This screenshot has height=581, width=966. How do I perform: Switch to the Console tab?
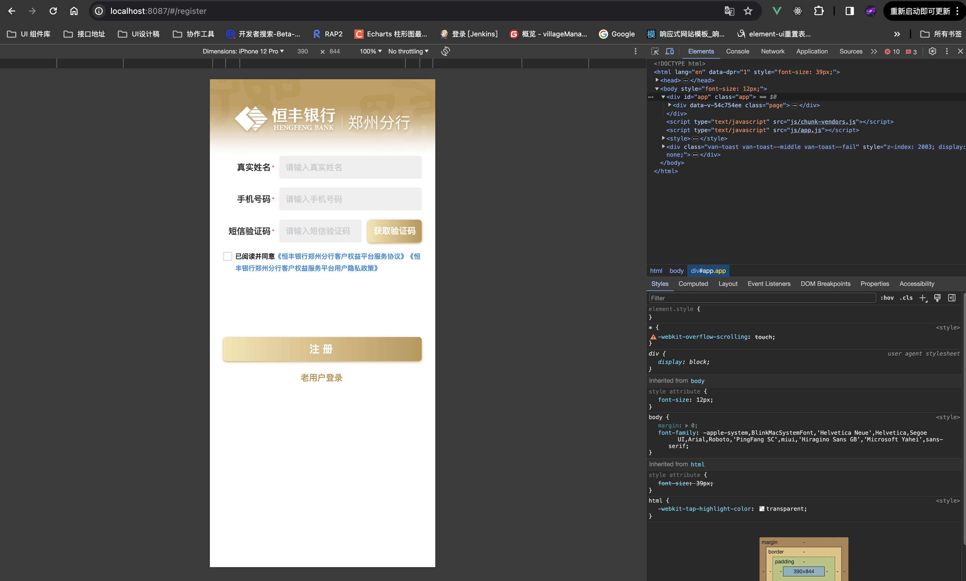pos(737,51)
